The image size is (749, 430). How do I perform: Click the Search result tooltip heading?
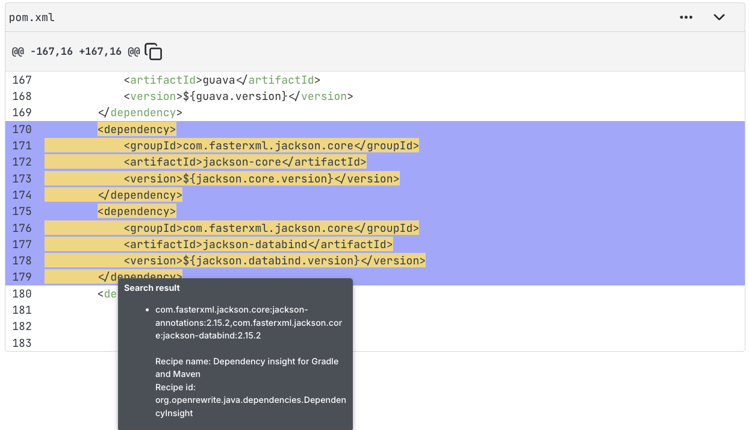tap(152, 288)
